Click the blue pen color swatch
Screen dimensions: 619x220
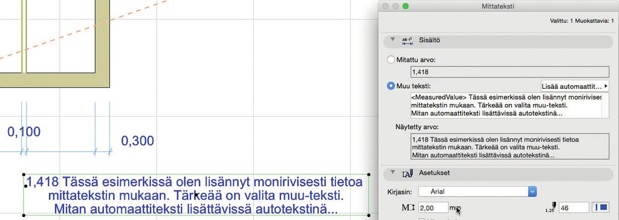(x=600, y=207)
